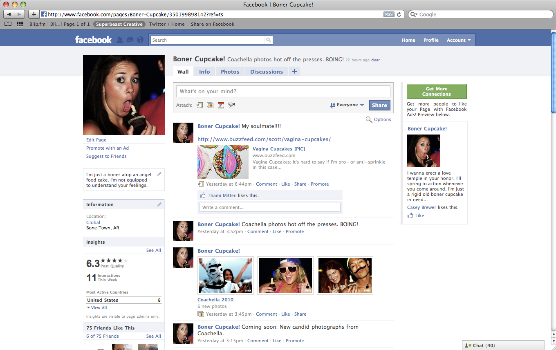Click the page vertical scrollbar thumb

pos(553,73)
